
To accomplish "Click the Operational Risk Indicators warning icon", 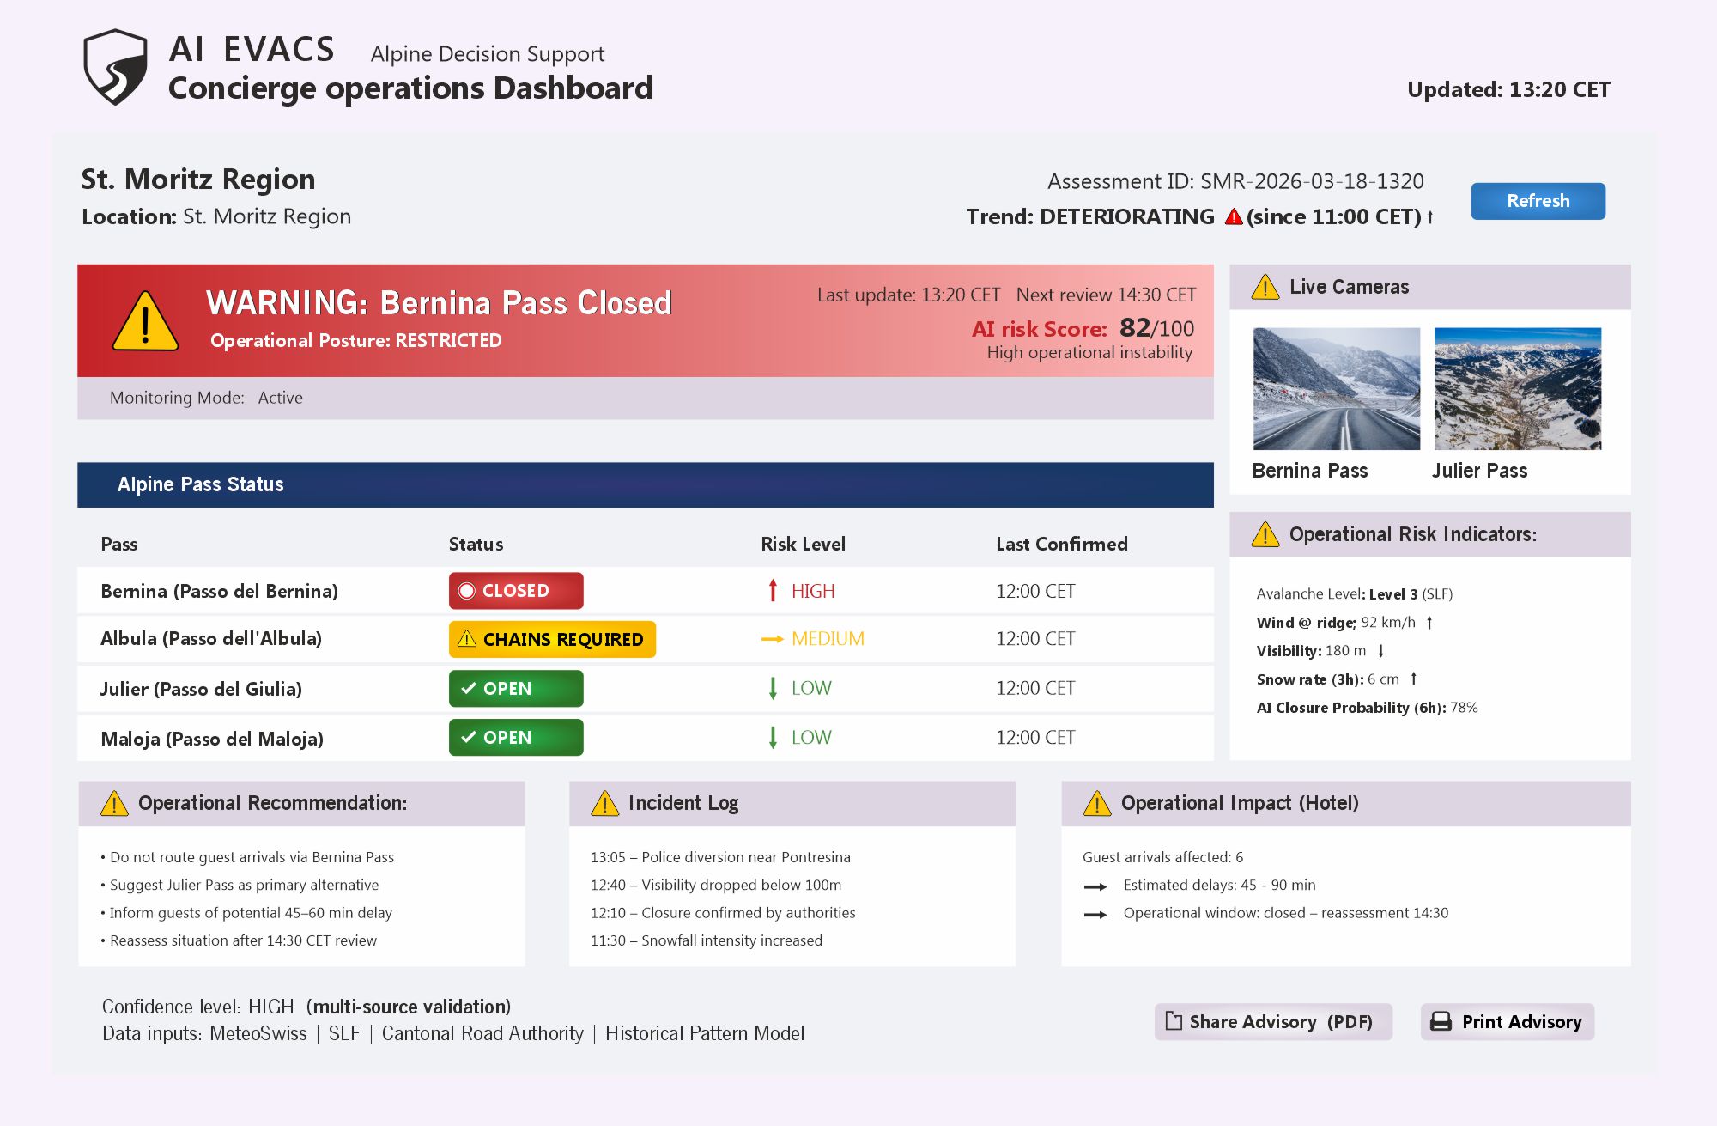I will (x=1265, y=534).
